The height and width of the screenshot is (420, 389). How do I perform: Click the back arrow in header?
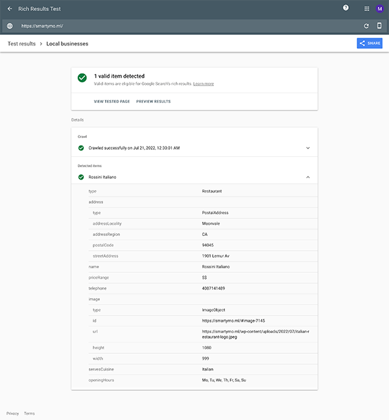10,9
